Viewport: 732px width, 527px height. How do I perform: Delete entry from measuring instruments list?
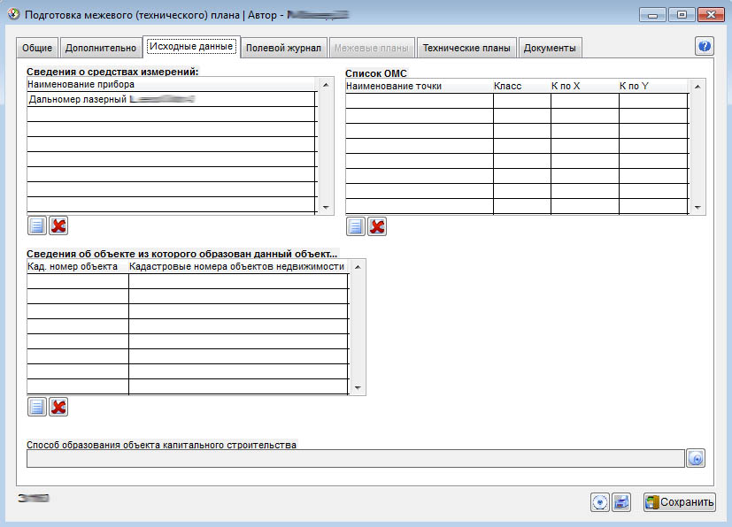58,226
